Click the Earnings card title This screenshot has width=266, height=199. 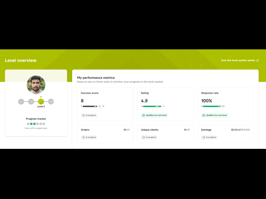(x=206, y=130)
